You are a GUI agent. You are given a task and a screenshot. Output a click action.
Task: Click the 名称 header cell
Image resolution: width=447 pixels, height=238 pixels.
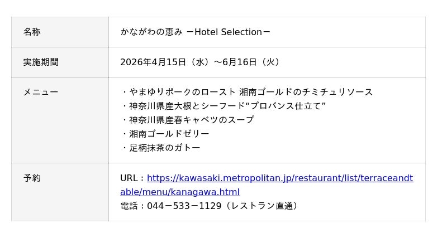32,32
